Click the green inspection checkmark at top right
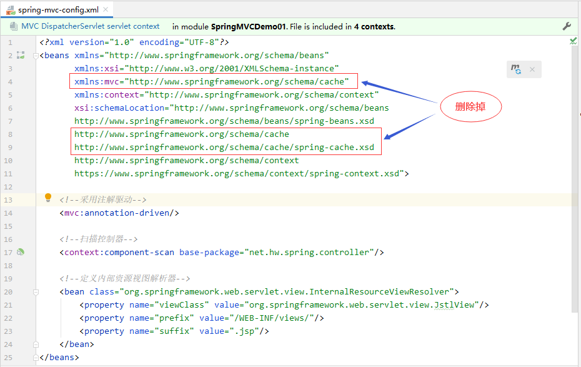Image resolution: width=581 pixels, height=367 pixels. 573,41
